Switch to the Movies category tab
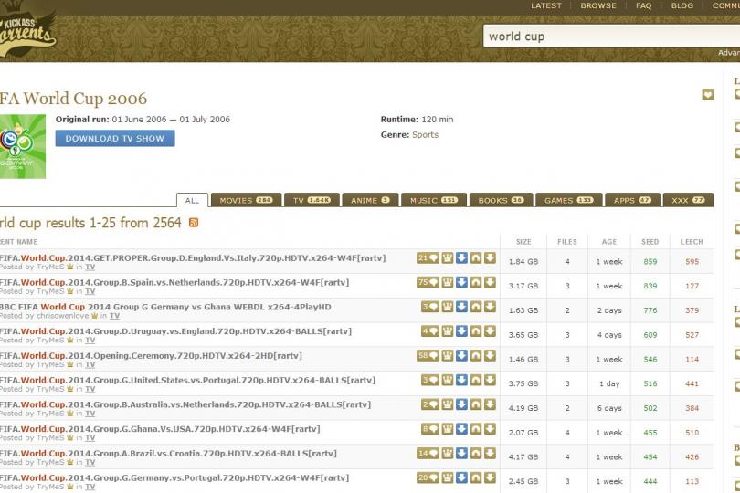 (x=246, y=200)
